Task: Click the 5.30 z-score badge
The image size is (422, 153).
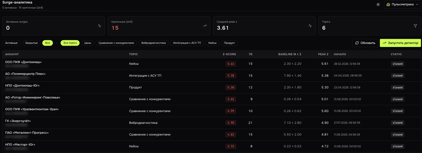Action: click(231, 87)
